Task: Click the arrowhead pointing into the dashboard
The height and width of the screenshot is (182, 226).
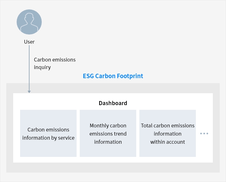Action: click(x=29, y=91)
